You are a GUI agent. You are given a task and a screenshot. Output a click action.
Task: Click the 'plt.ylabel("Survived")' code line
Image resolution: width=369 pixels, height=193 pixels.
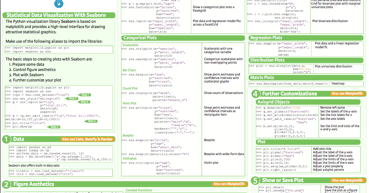coord(280,153)
